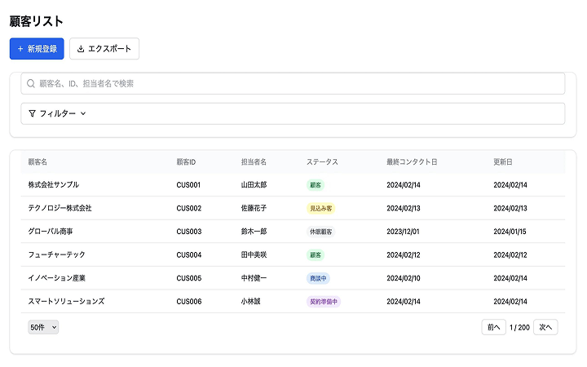587x367 pixels.
Task: Select the CUS001 customer ID
Action: [x=188, y=185]
